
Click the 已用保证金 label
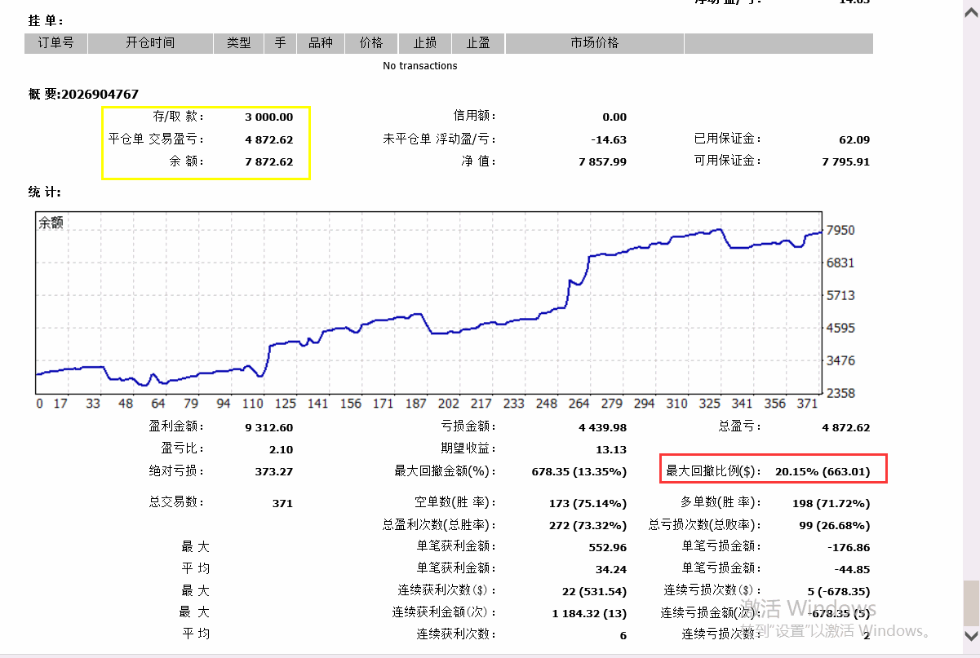(x=728, y=139)
